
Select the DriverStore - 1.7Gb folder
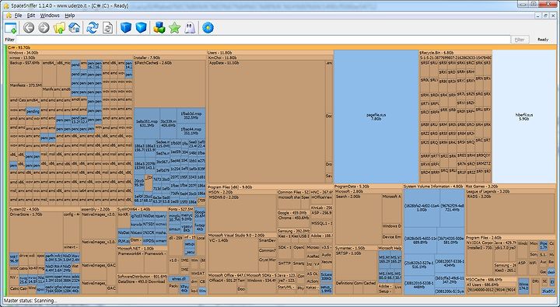pyautogui.click(x=36, y=232)
